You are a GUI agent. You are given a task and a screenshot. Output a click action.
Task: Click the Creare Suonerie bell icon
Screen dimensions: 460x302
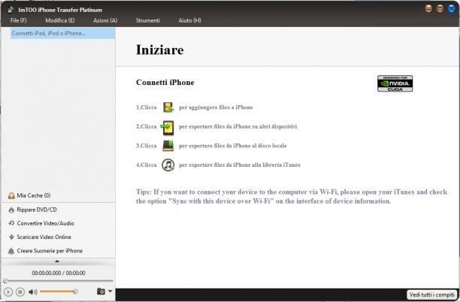(11, 251)
